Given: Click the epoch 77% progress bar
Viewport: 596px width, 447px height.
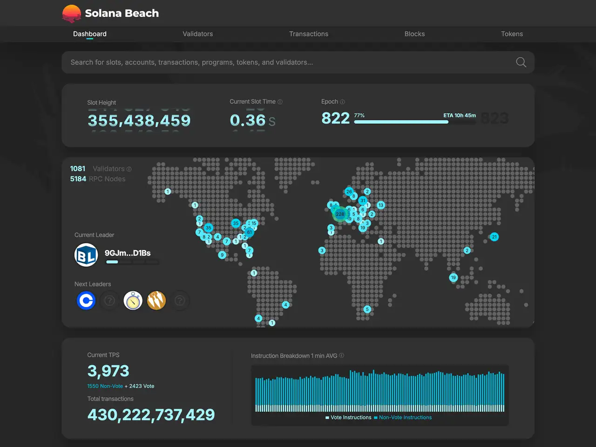Looking at the screenshot, I should point(401,122).
